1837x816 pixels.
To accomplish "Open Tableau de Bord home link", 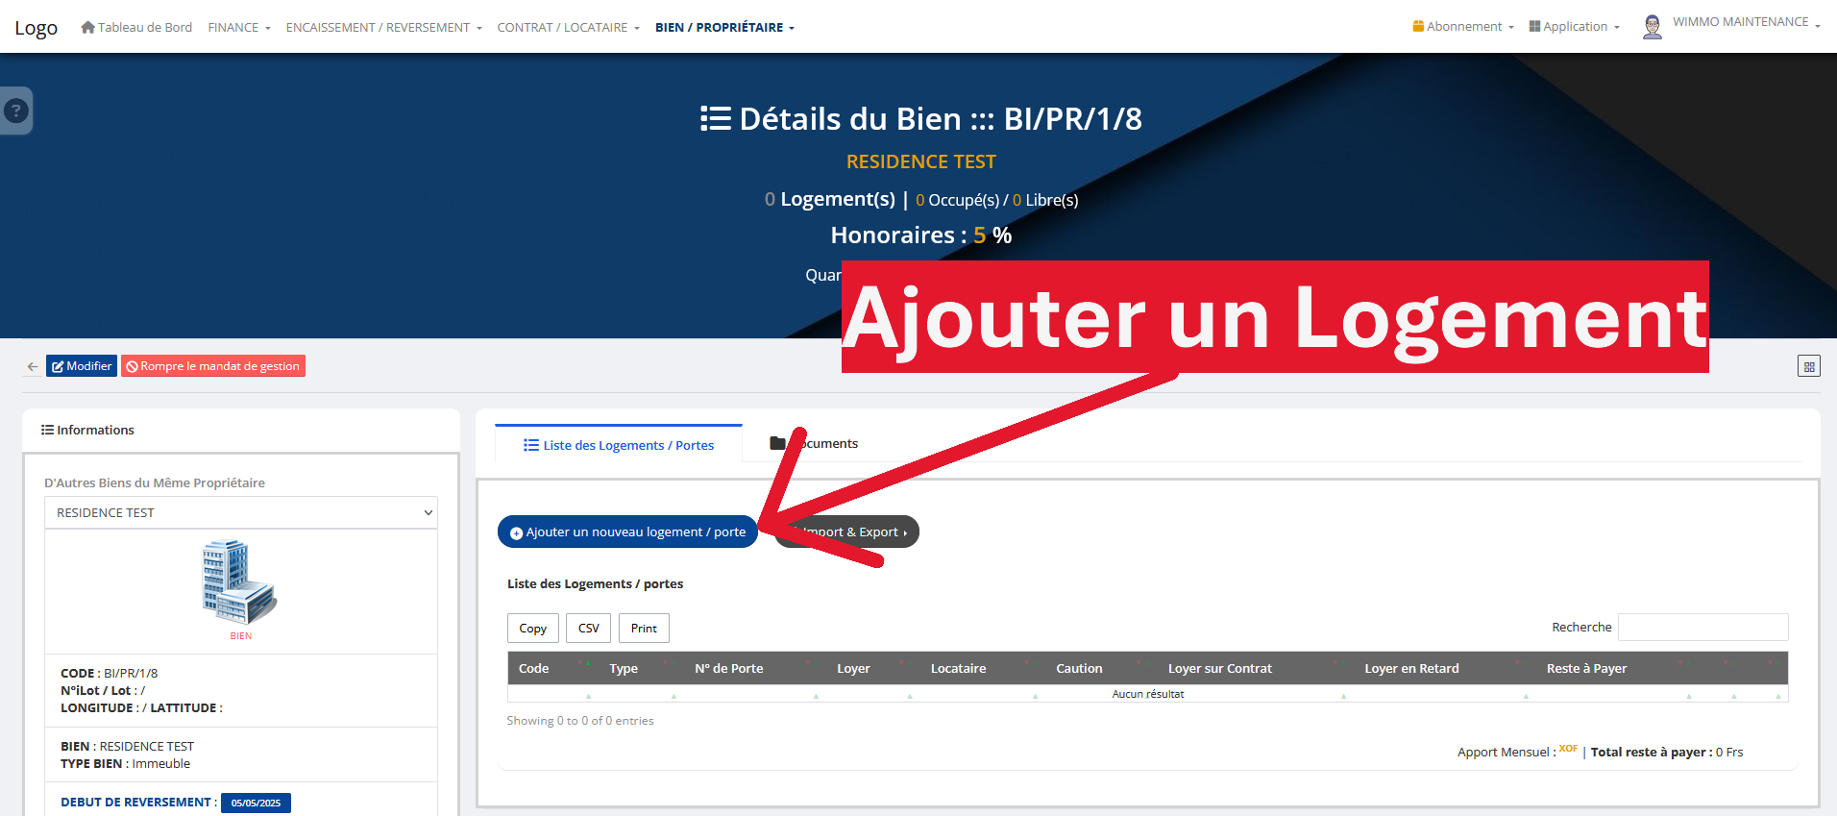I will pyautogui.click(x=136, y=27).
